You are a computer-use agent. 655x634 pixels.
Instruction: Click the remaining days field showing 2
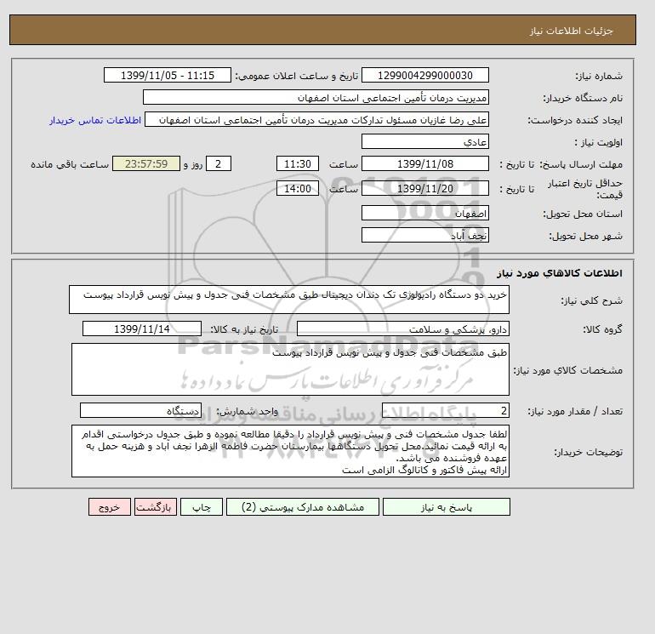(218, 164)
